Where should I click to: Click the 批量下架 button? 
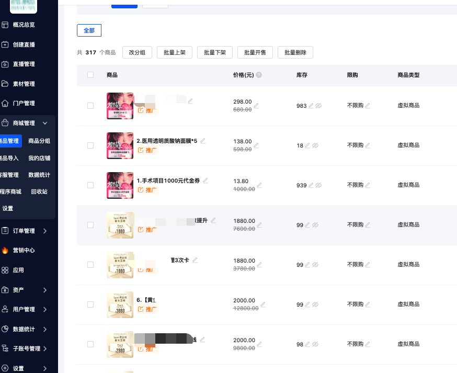point(215,52)
